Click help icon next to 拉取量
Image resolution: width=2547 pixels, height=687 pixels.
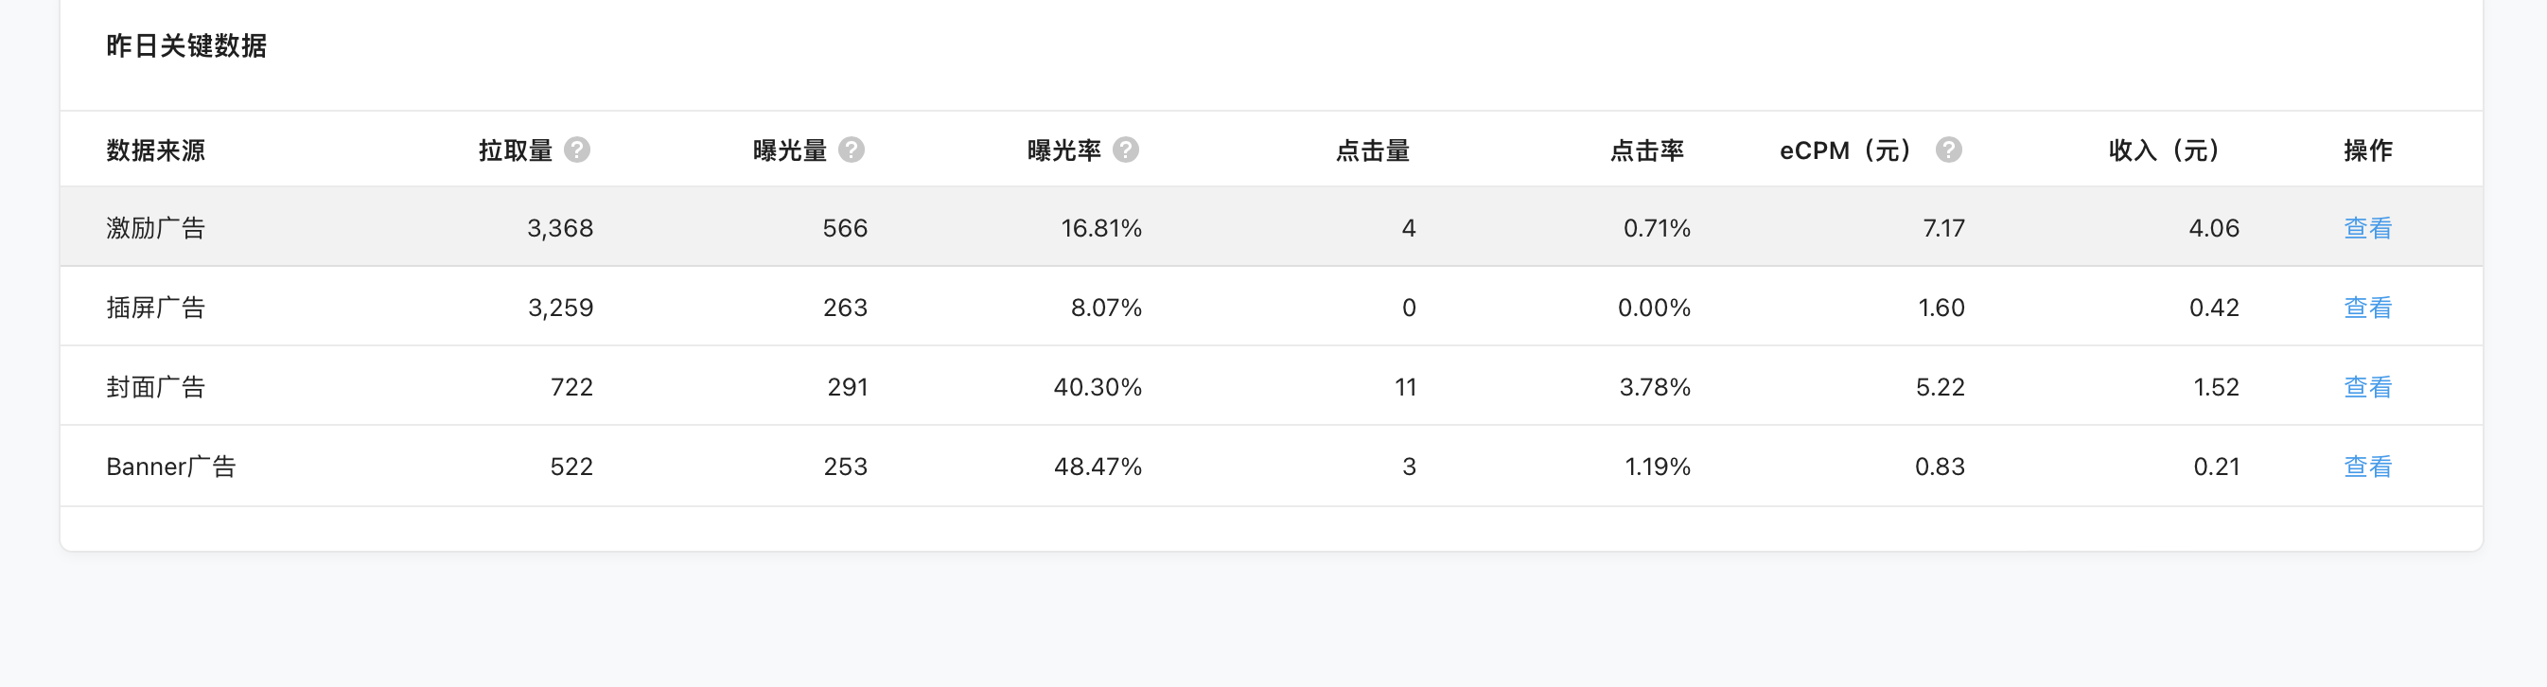(577, 150)
